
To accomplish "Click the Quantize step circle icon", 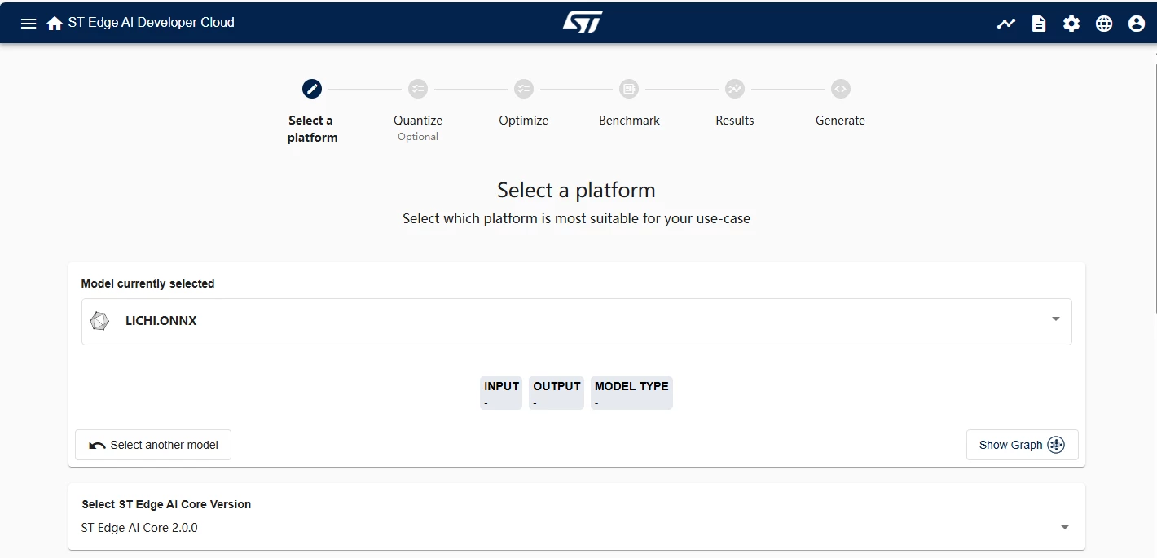I will pos(418,89).
